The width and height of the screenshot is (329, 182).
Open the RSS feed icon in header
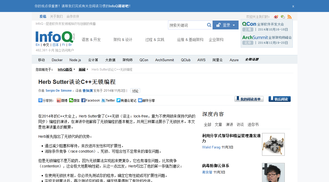coord(289,17)
